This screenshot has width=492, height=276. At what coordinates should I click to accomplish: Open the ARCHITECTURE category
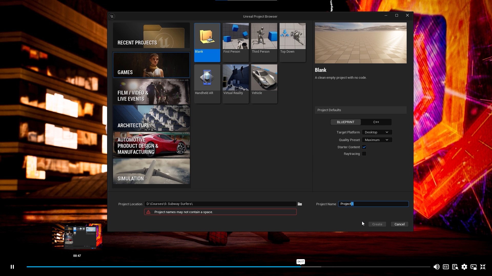tap(151, 118)
